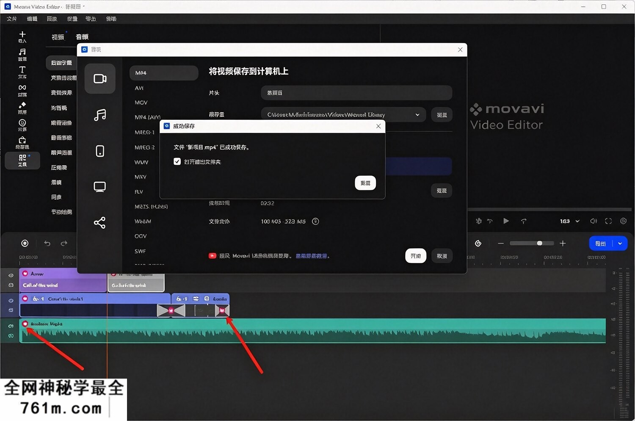Click the circular info icon next to file size
Screen dimensions: 635x421
pos(315,222)
